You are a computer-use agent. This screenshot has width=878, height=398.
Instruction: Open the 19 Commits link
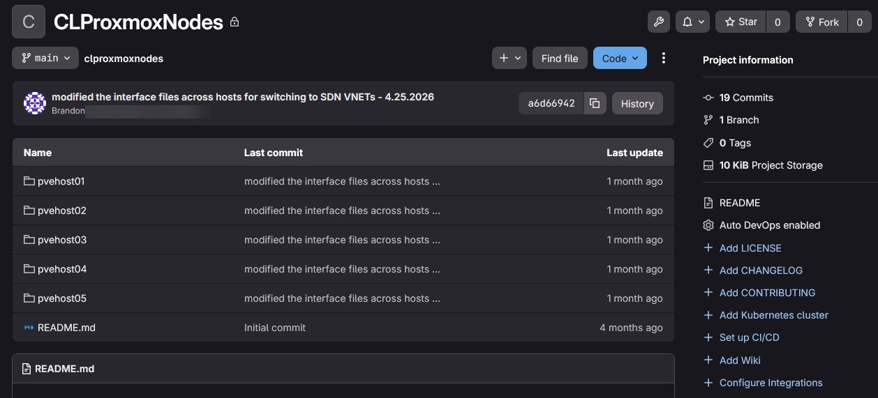pyautogui.click(x=746, y=98)
